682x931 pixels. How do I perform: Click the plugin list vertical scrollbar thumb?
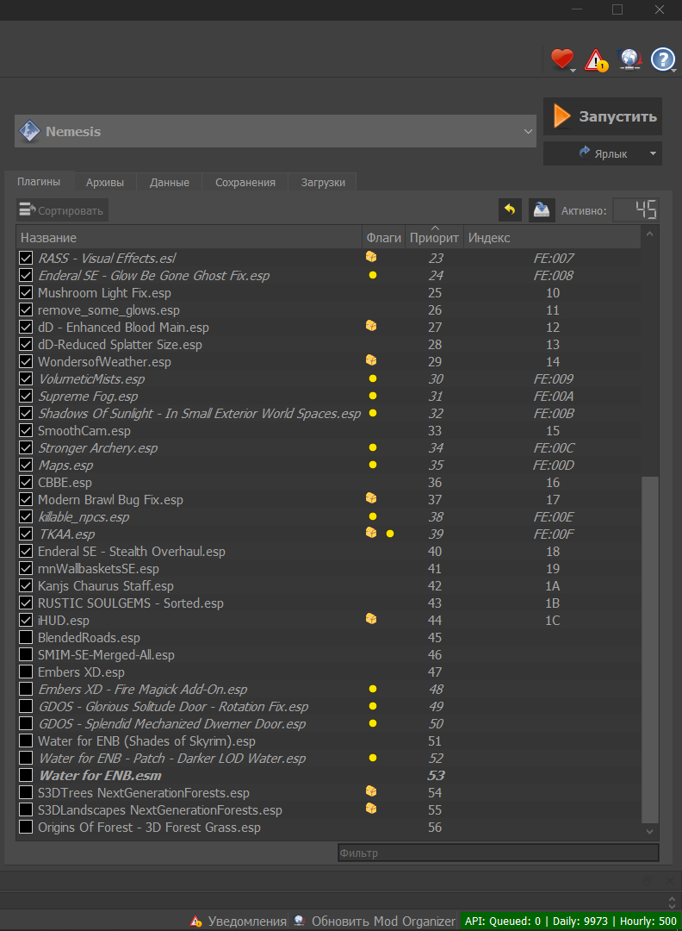point(650,649)
